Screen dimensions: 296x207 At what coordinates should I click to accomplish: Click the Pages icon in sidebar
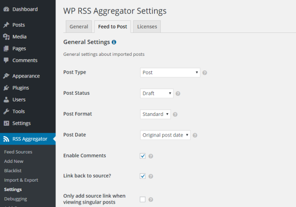(x=6, y=48)
